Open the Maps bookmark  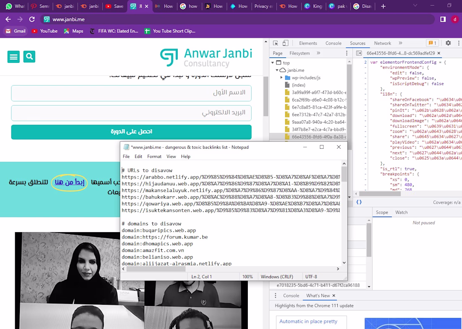click(73, 31)
